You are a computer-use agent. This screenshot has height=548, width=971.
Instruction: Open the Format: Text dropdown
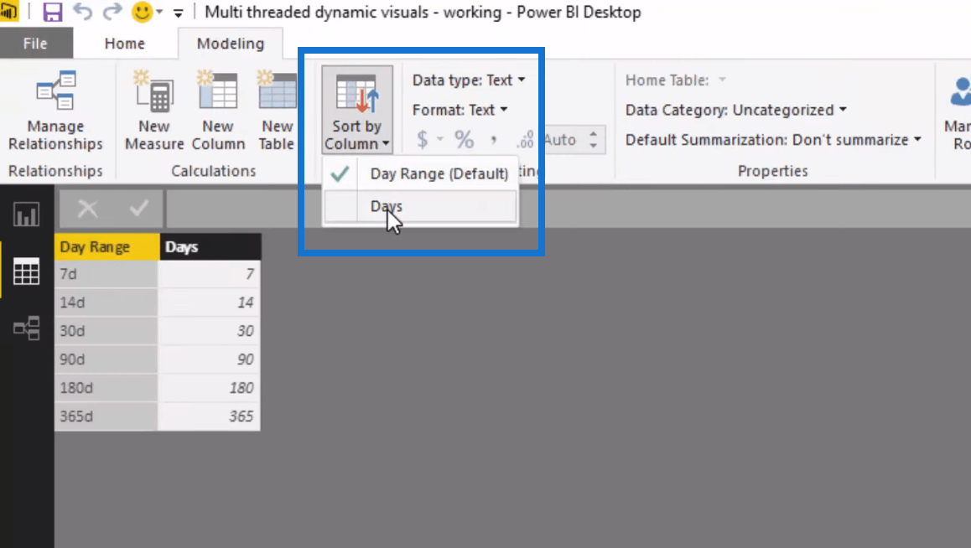pos(460,110)
